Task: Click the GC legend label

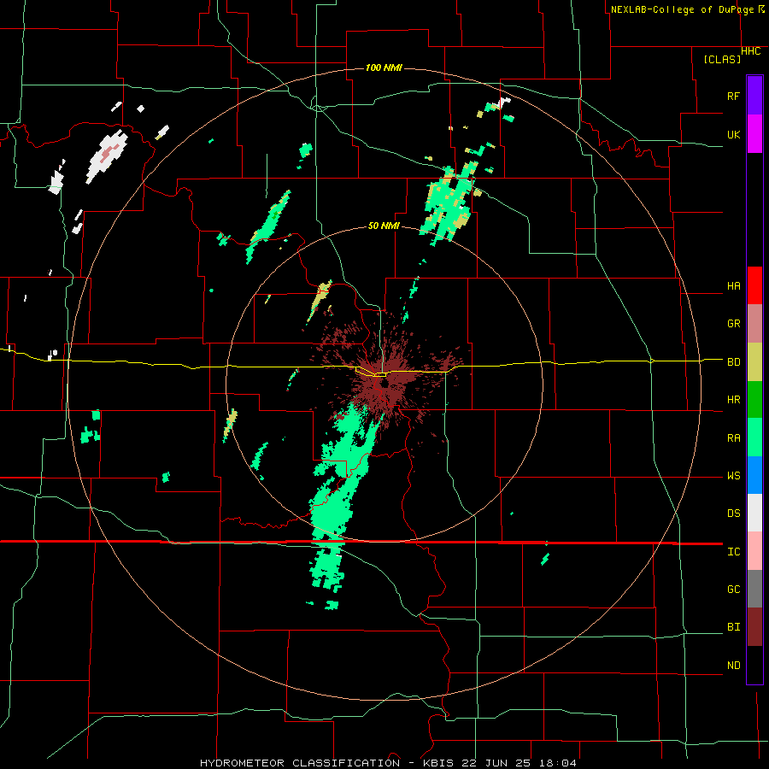Action: pyautogui.click(x=733, y=590)
